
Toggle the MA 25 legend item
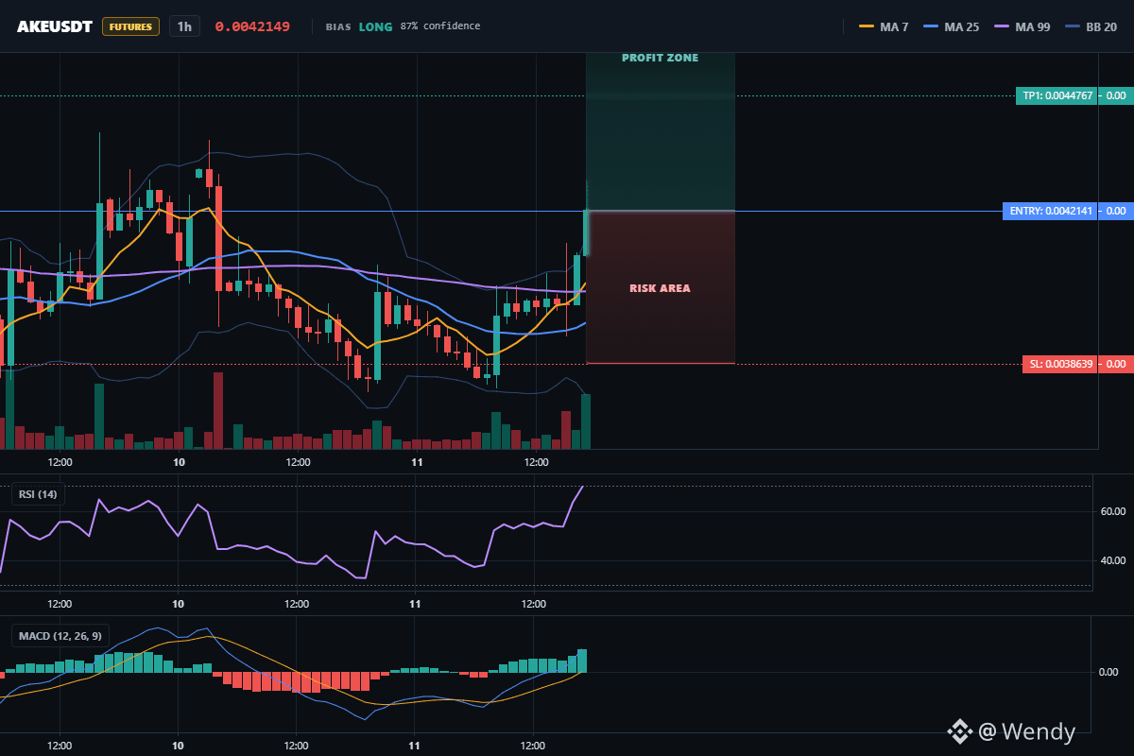click(x=950, y=26)
